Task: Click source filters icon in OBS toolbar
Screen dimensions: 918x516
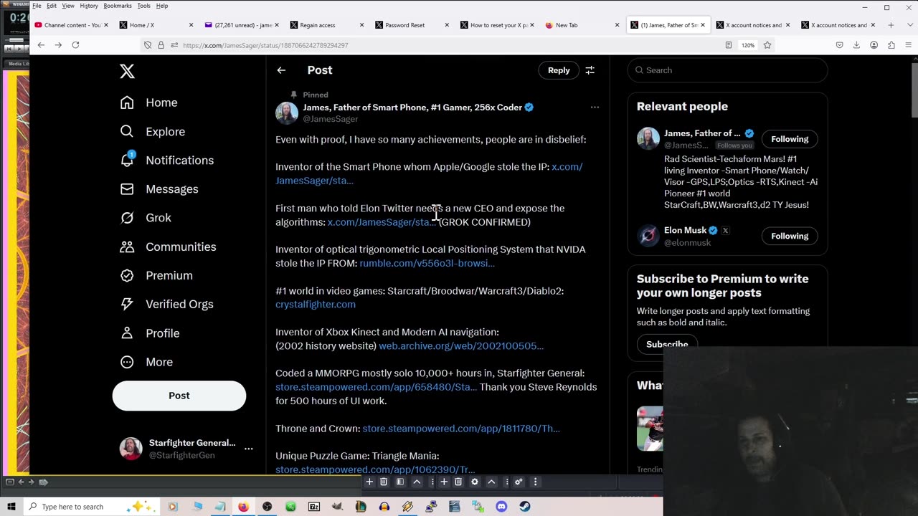Action: click(x=400, y=482)
